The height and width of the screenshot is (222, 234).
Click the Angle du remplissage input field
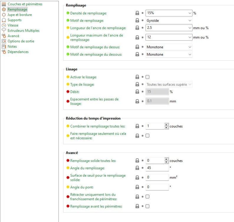click(157, 168)
